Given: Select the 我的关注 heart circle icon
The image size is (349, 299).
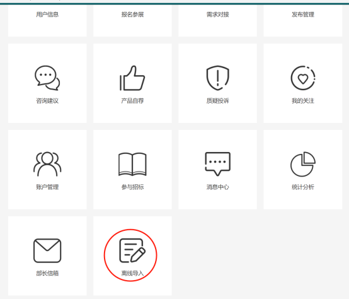Looking at the screenshot, I should point(303,78).
